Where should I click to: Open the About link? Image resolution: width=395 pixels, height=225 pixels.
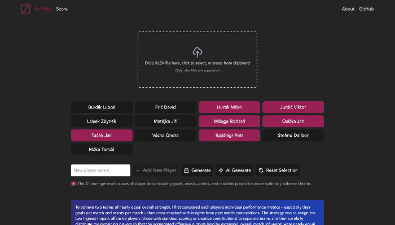click(x=348, y=9)
